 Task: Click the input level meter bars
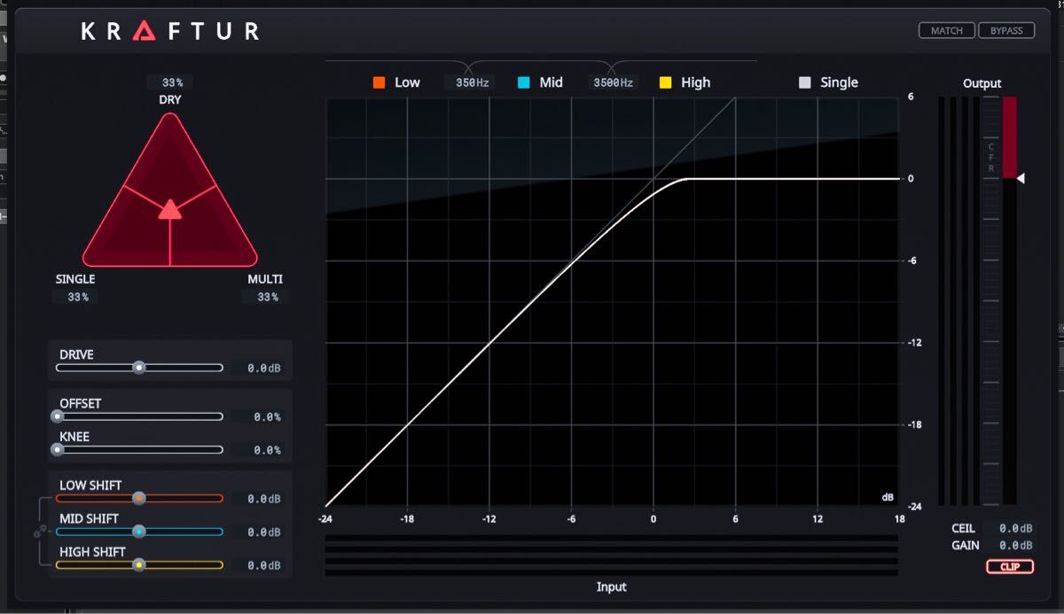[612, 556]
